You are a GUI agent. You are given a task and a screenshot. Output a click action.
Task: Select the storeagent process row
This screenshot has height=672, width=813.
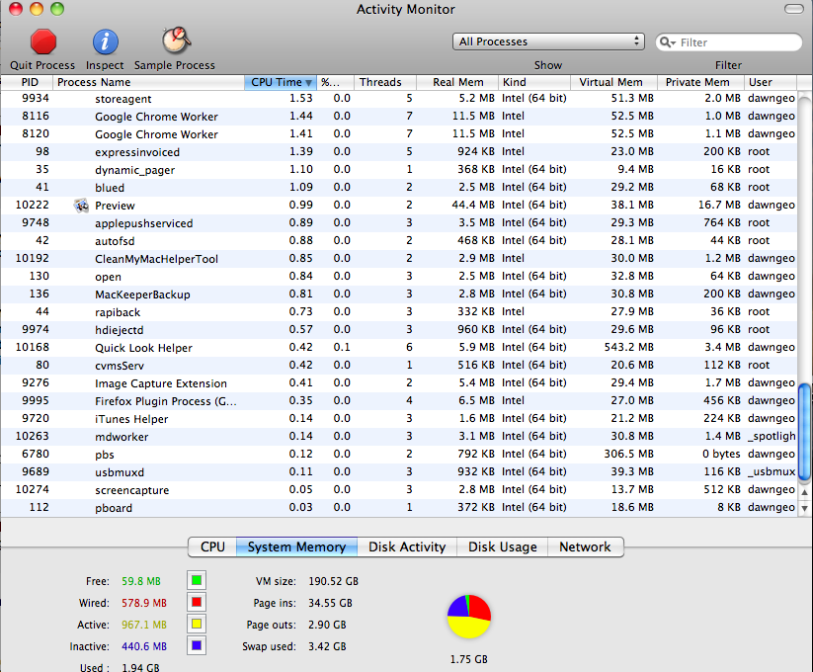[x=399, y=99]
